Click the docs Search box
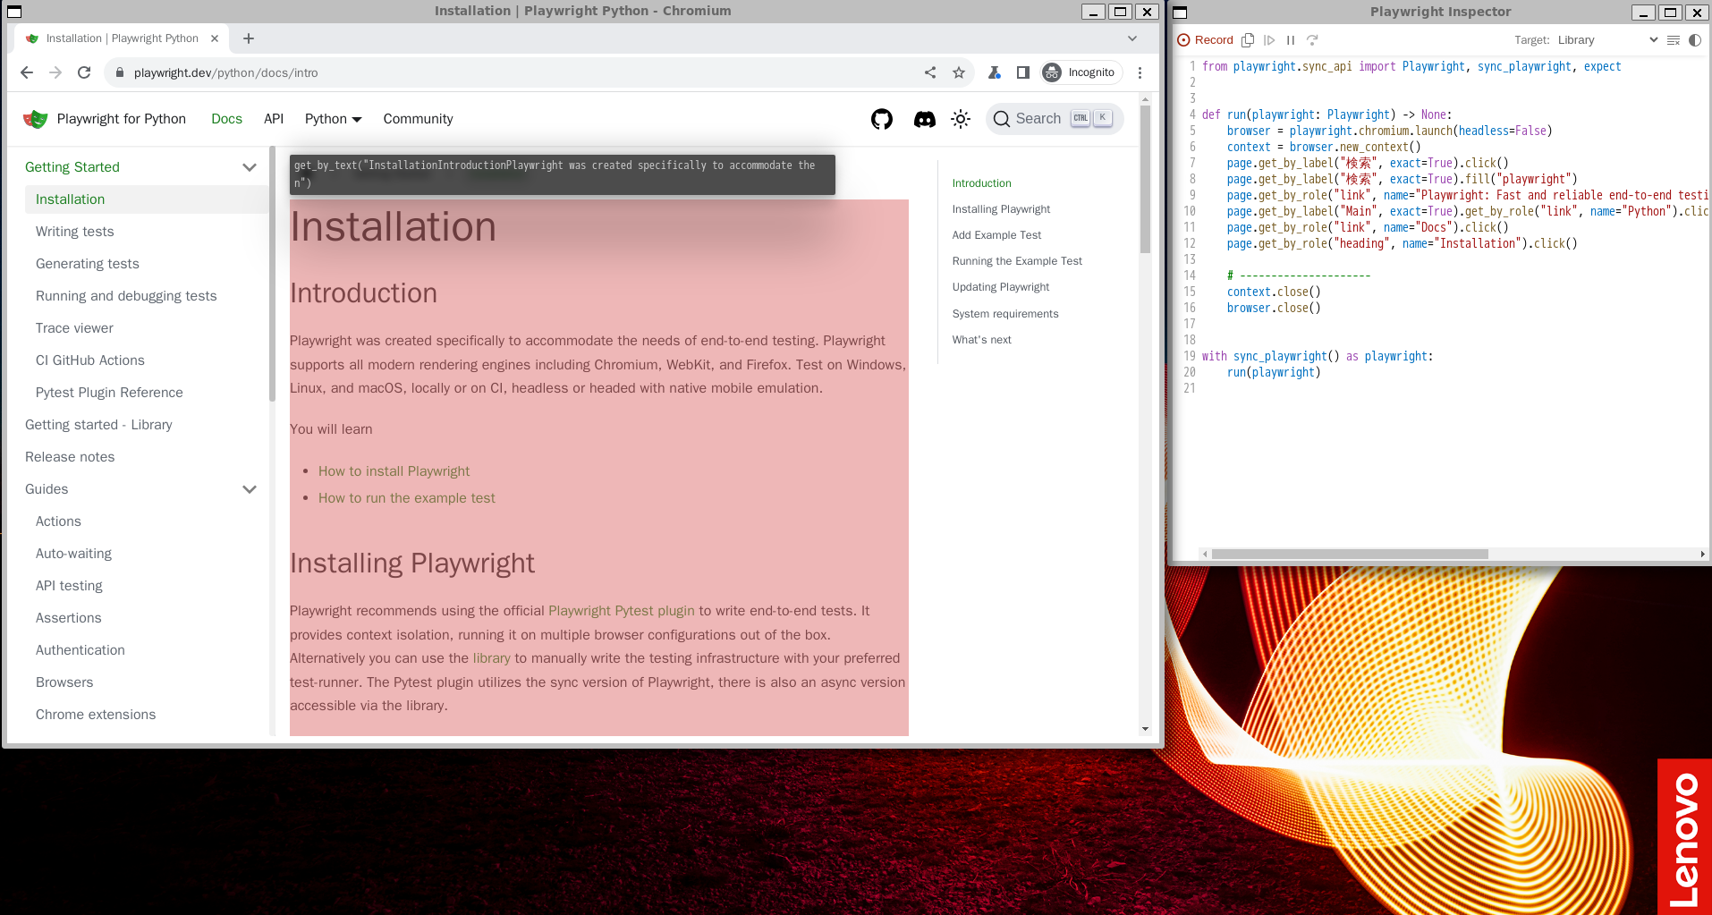Image resolution: width=1712 pixels, height=915 pixels. pyautogui.click(x=1055, y=119)
